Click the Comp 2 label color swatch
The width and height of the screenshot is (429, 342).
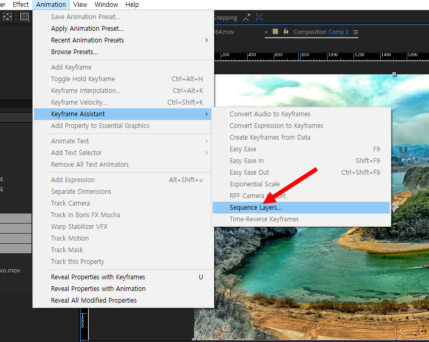click(275, 31)
